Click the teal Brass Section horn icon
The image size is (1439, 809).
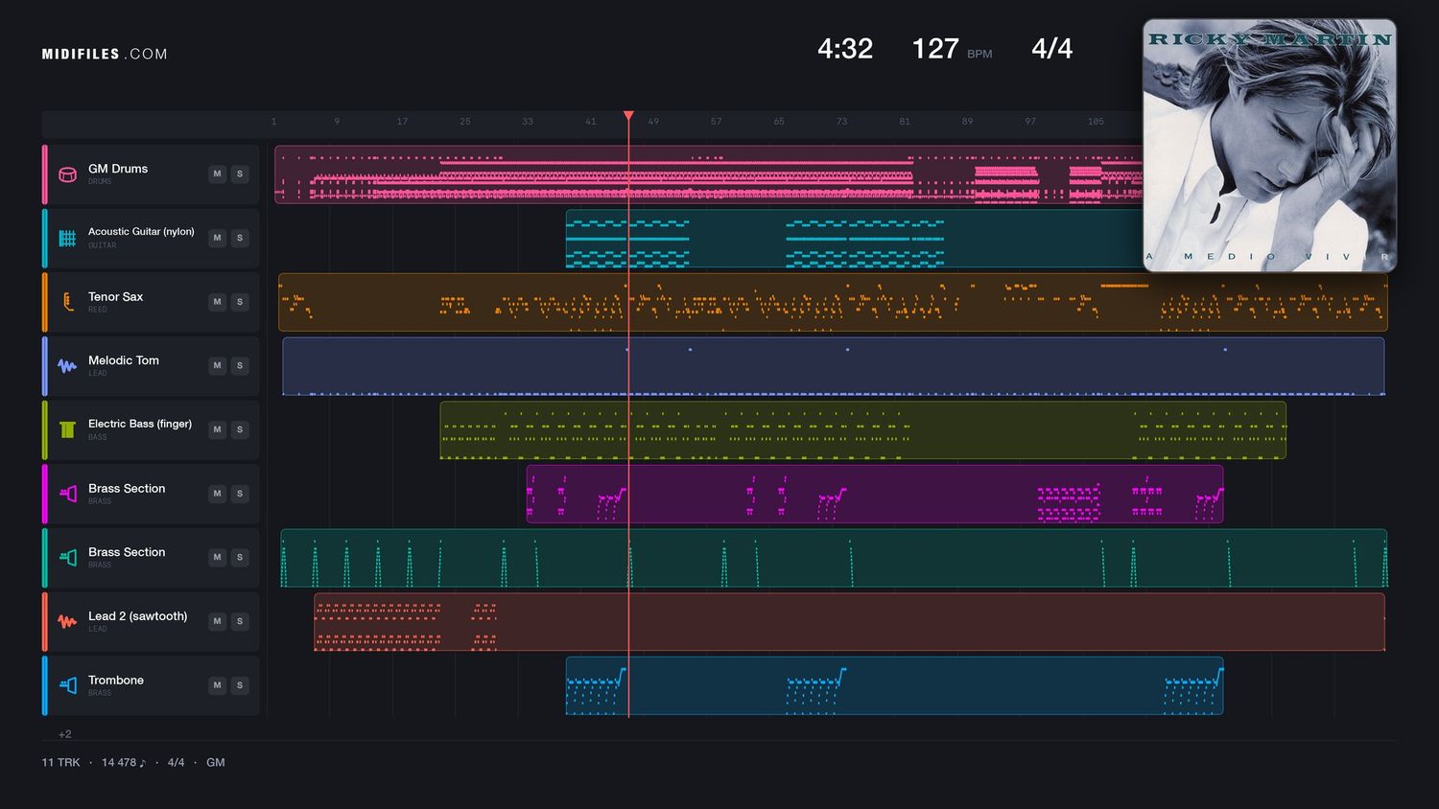(x=67, y=557)
